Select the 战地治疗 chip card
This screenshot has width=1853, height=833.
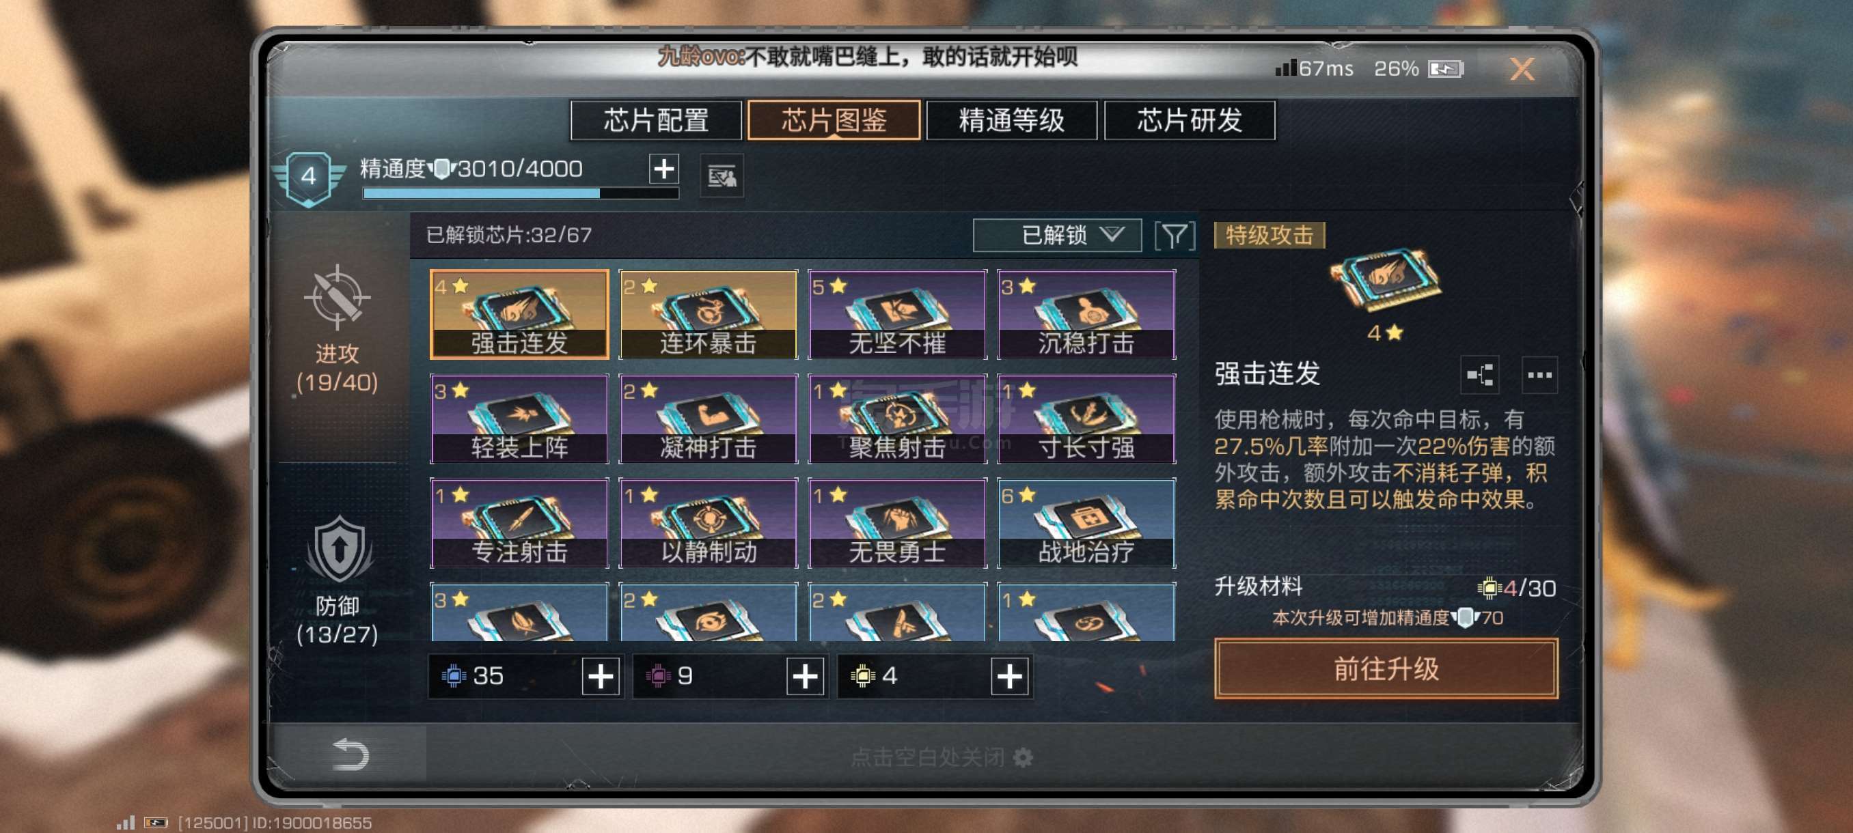1086,522
